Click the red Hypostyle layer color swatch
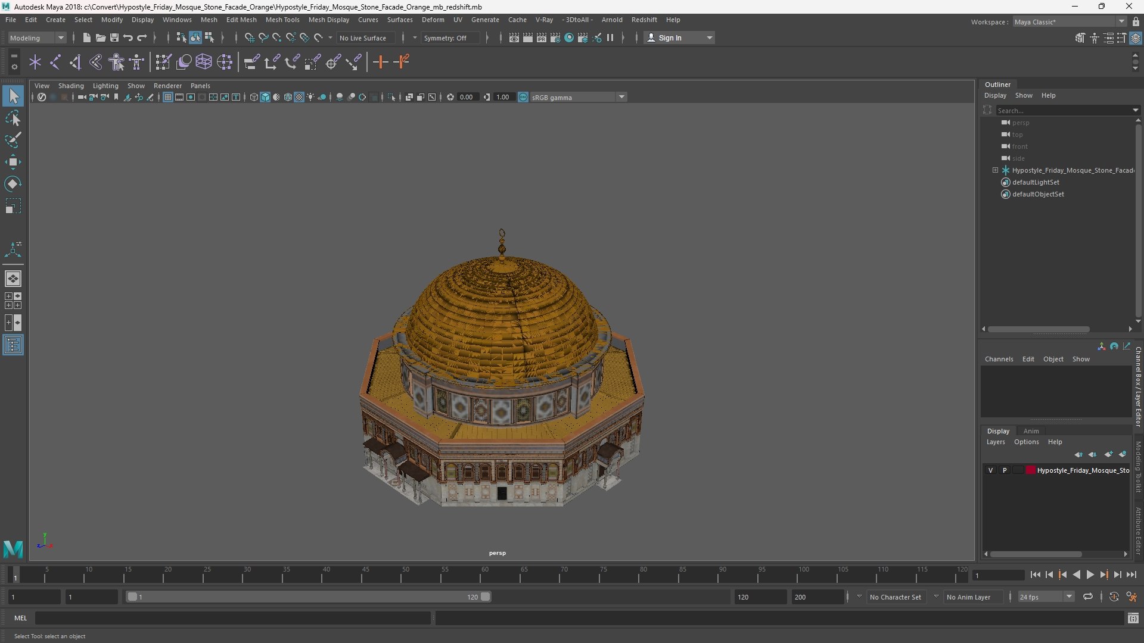Image resolution: width=1144 pixels, height=643 pixels. pyautogui.click(x=1030, y=470)
